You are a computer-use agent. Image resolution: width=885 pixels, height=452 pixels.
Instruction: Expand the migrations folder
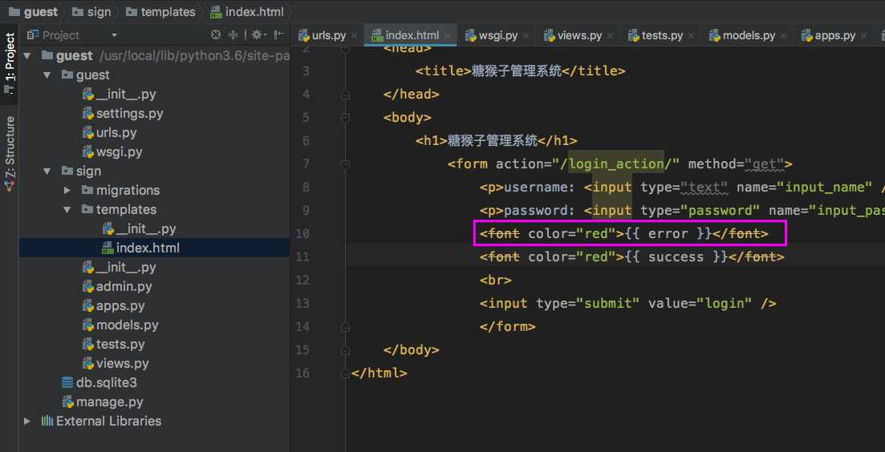click(67, 191)
